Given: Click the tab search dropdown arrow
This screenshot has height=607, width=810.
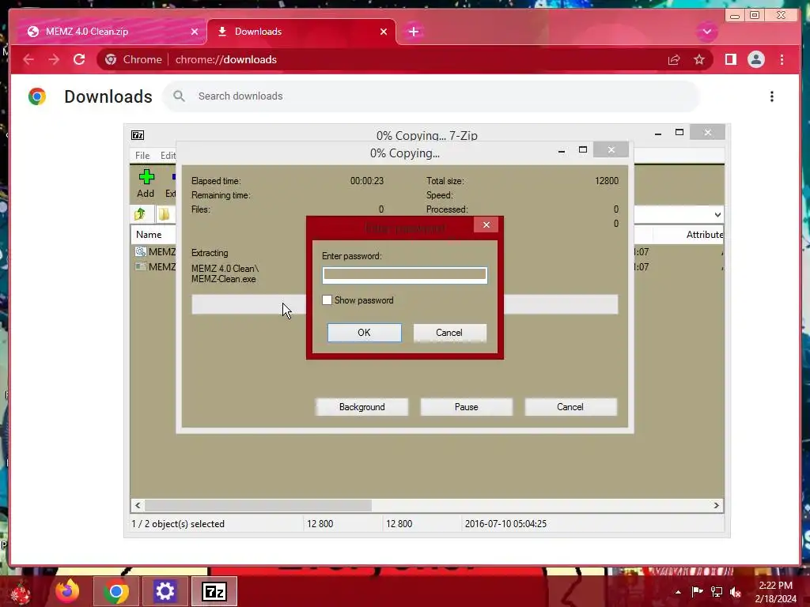Looking at the screenshot, I should click(706, 32).
